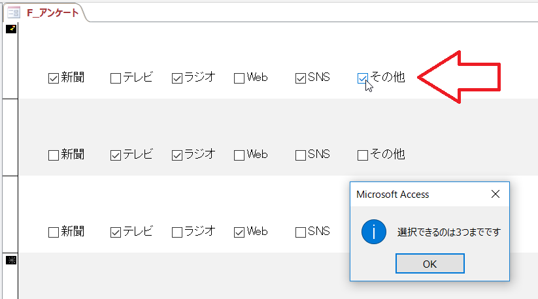Viewport: 538px width, 299px height.
Task: Check その他 in the second record
Action: 363,155
